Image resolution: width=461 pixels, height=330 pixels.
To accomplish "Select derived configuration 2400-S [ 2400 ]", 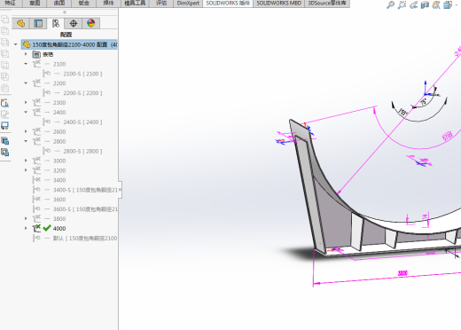I will (x=82, y=122).
